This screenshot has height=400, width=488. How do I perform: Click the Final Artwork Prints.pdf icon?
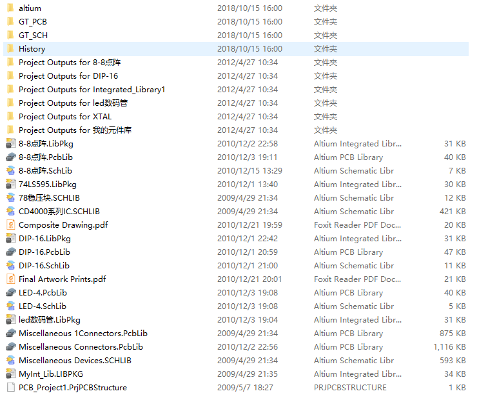tap(10, 279)
